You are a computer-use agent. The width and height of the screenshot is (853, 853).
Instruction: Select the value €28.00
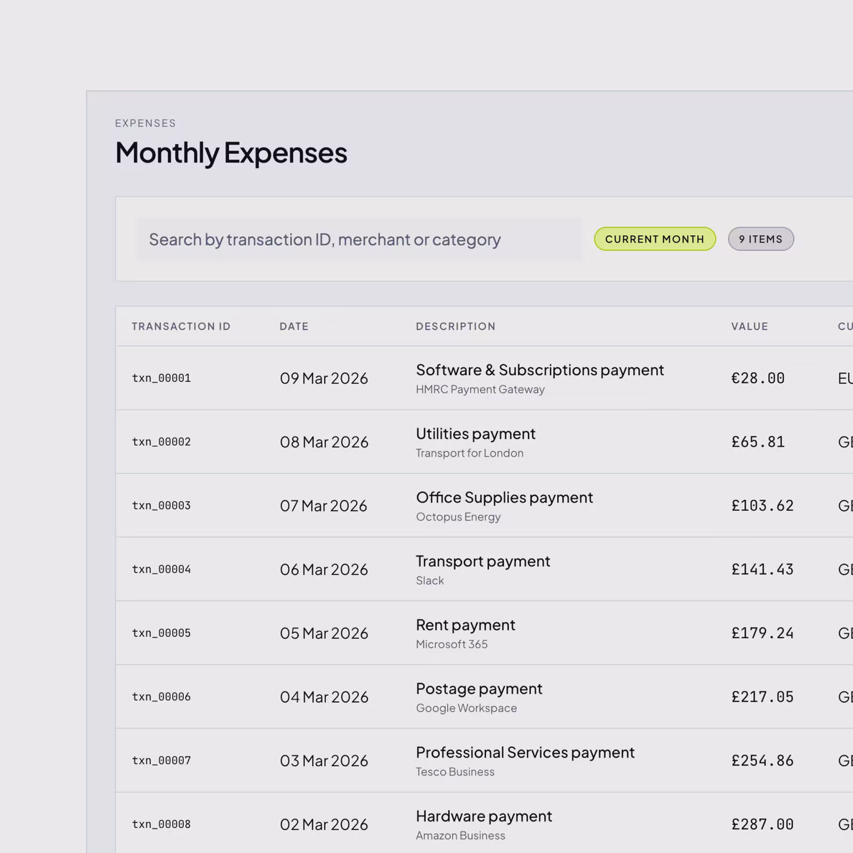(x=758, y=379)
